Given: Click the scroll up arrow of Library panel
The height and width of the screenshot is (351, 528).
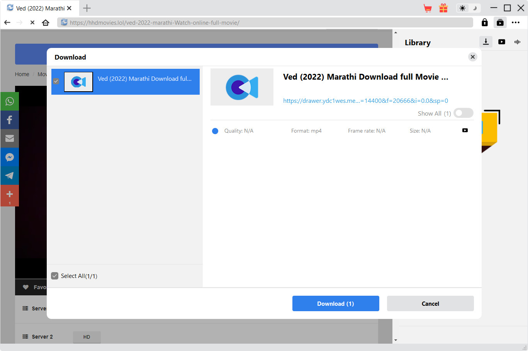Looking at the screenshot, I should tap(396, 32).
